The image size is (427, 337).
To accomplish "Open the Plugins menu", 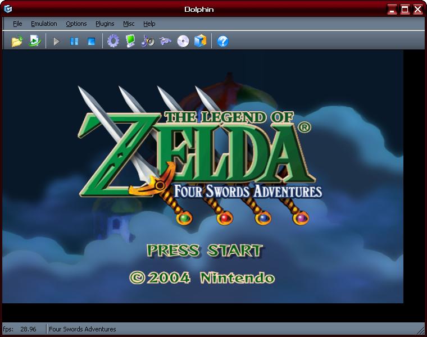I will [x=105, y=24].
